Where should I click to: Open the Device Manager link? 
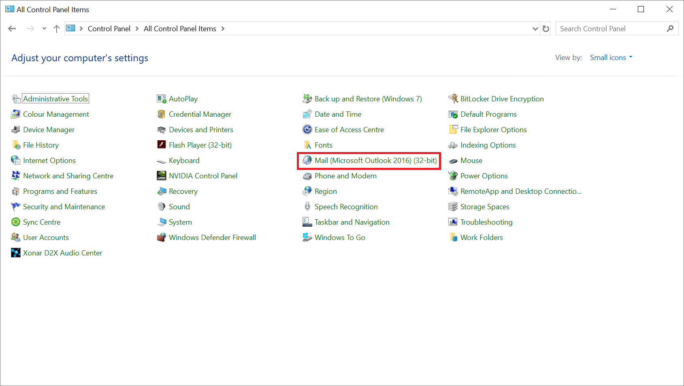tap(49, 130)
